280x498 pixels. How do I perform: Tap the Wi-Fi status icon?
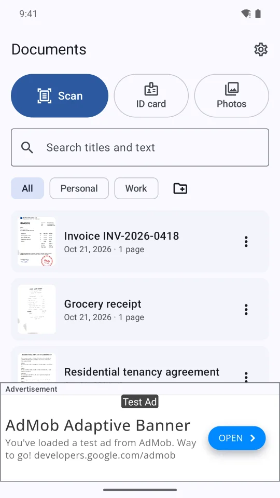click(246, 13)
